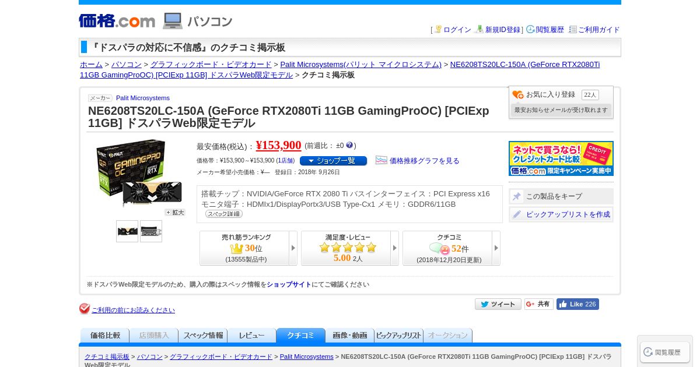
Task: Open the ご利用ガイド link
Action: (599, 30)
